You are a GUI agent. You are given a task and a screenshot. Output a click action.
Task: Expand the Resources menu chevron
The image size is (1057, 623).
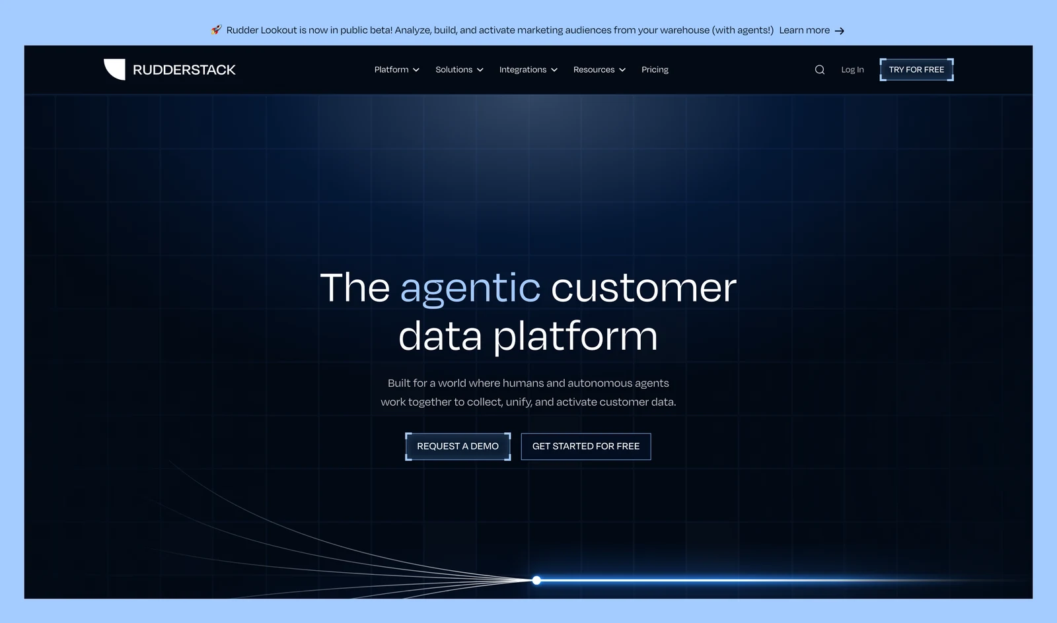point(622,70)
